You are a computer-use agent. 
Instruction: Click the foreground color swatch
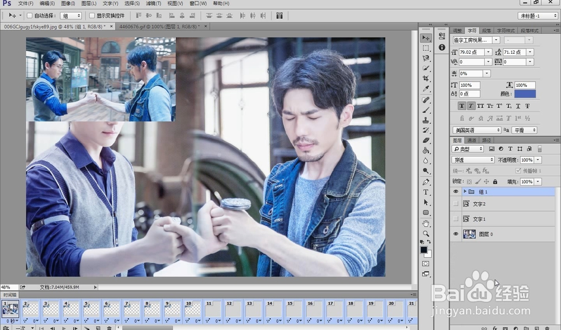(x=424, y=250)
